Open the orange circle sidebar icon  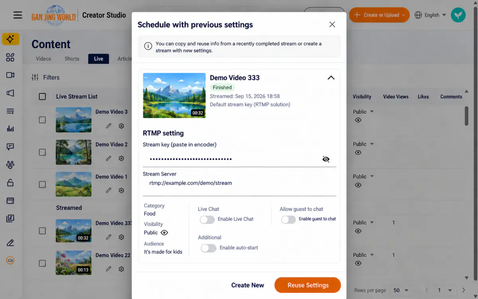[10, 260]
